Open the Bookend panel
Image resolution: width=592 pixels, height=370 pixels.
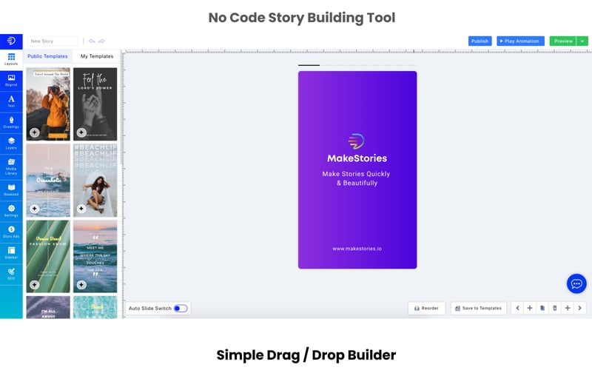(11, 190)
